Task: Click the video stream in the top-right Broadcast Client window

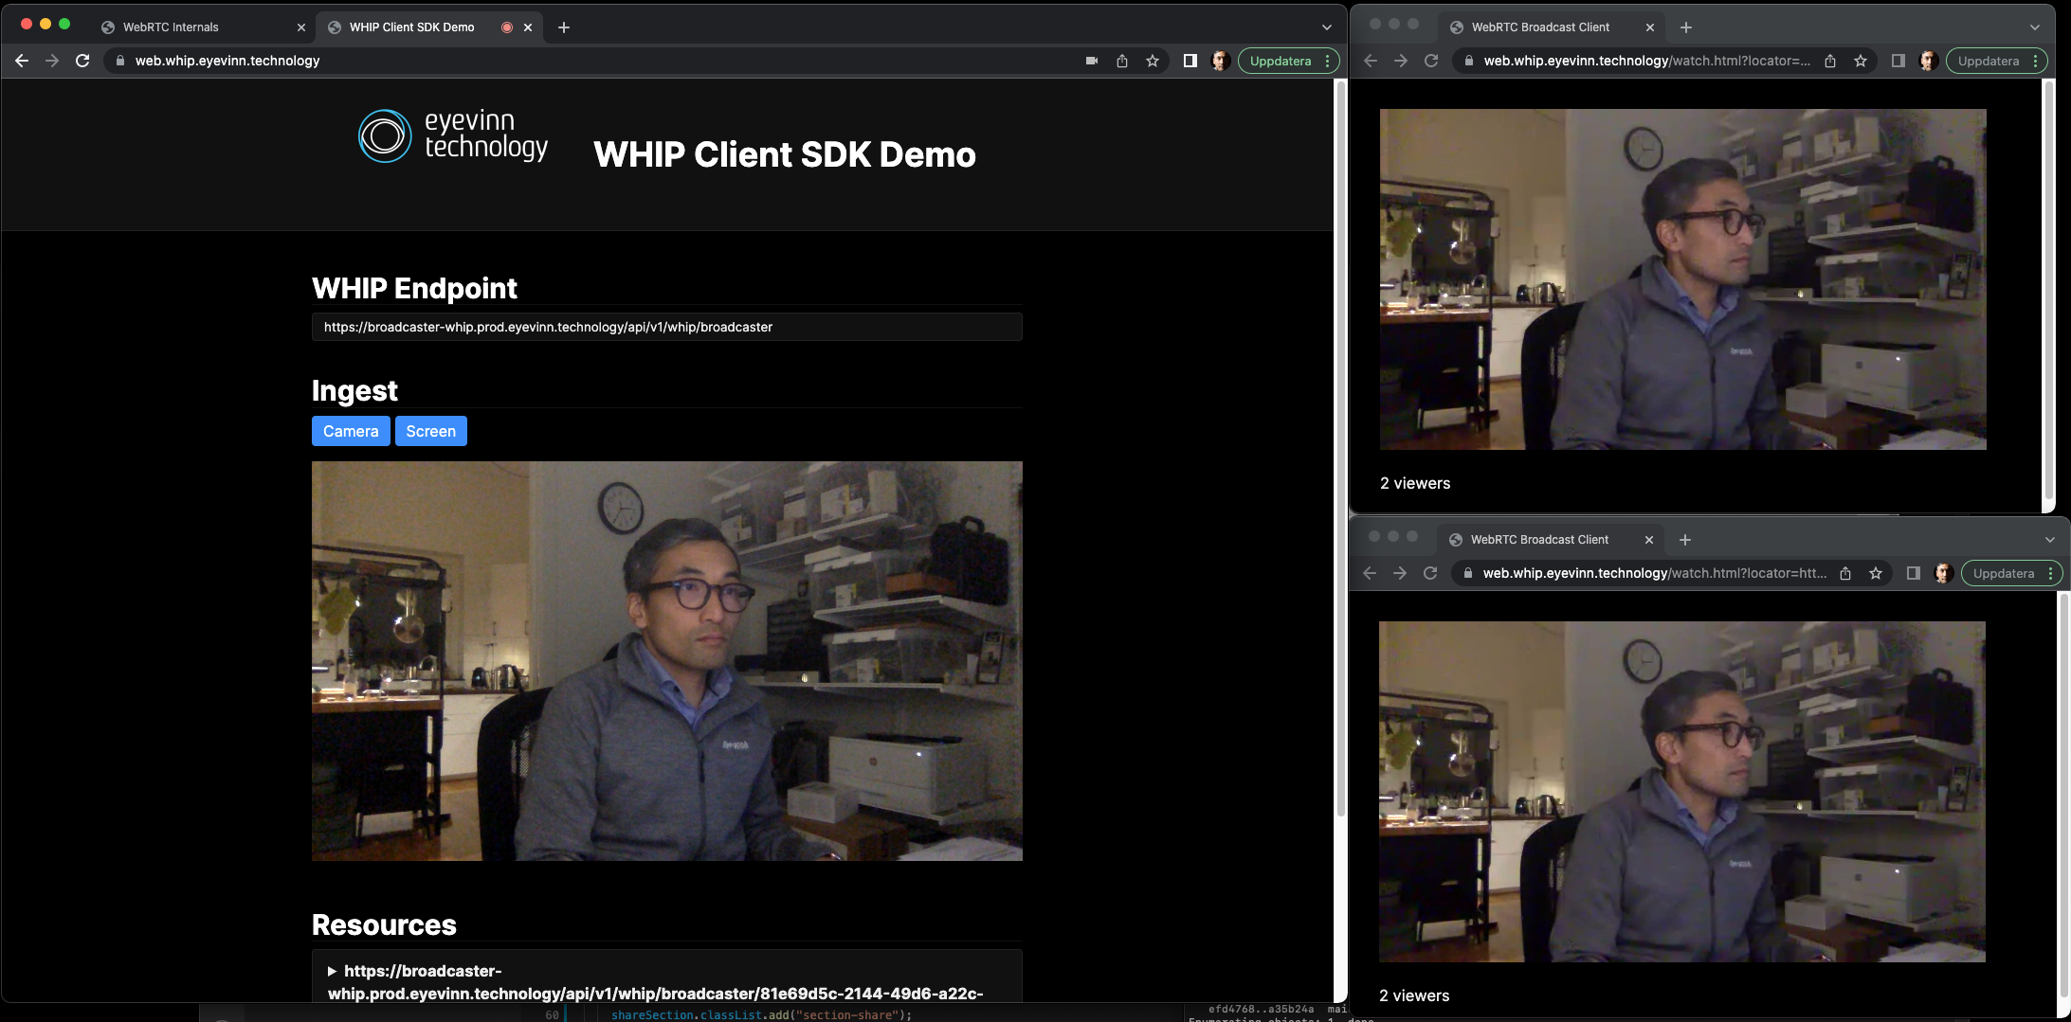Action: click(1683, 279)
